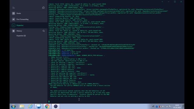194x109 pixels.
Task: Focus the terminal cursor on the last line
Action: coord(49,101)
